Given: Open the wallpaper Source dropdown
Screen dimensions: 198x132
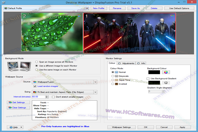Looking at the screenshot, I should [95, 82].
